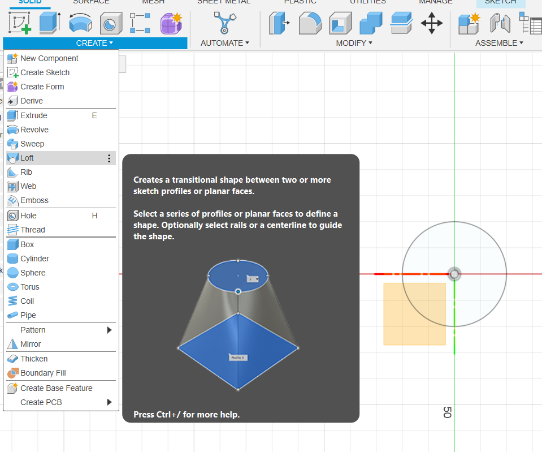This screenshot has height=452, width=542.
Task: Select Web menu entry
Action: coord(61,186)
